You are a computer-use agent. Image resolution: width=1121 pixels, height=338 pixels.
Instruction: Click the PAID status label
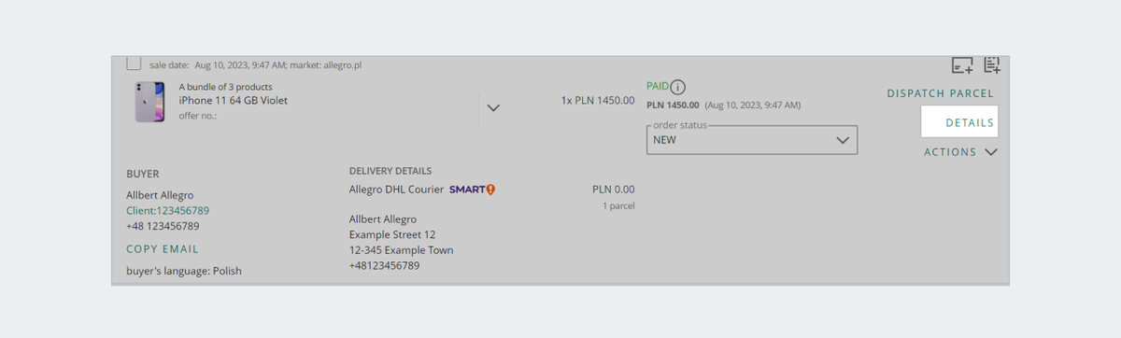tap(658, 86)
